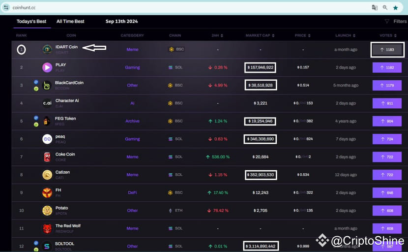
Task: Click the FEG Token logo icon
Action: (x=47, y=121)
